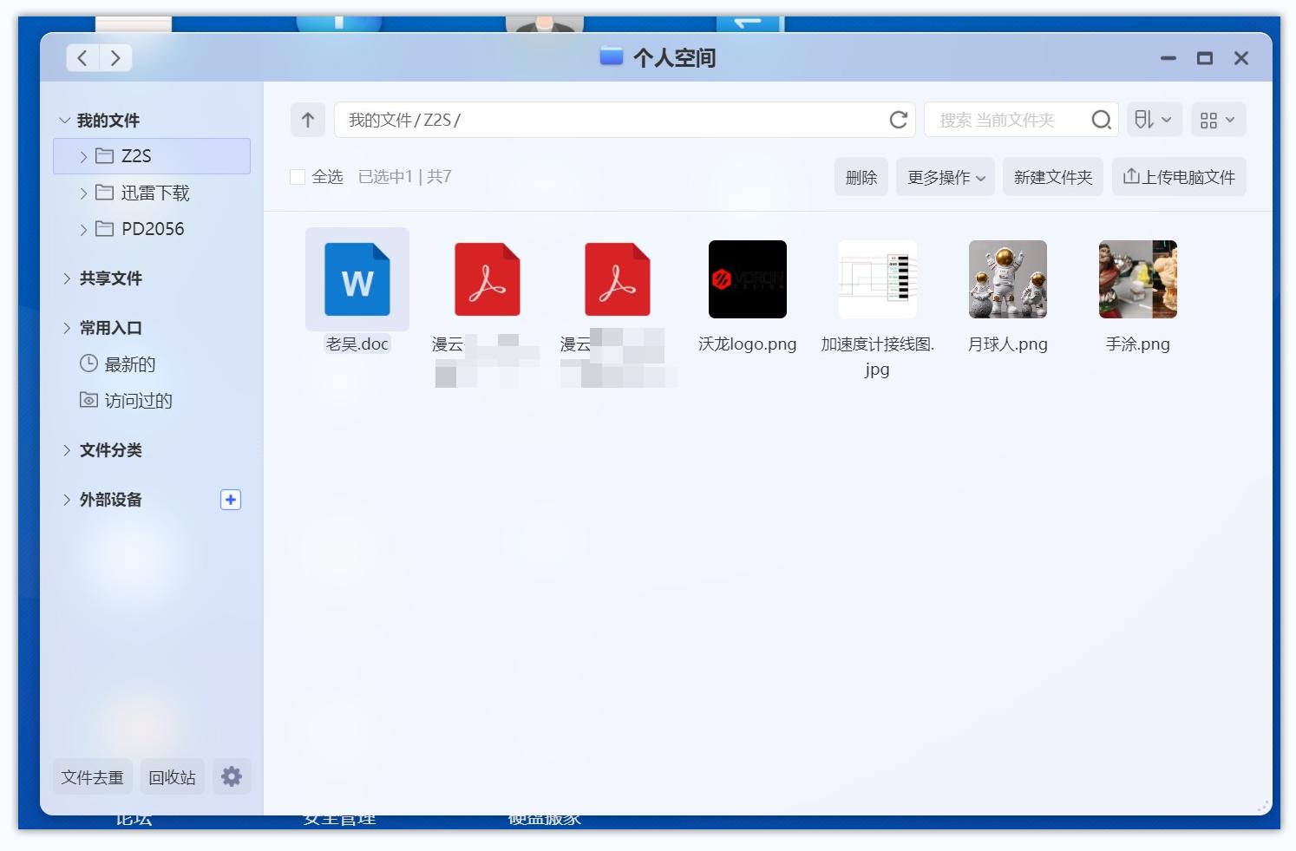
Task: Open the view layout grid icon
Action: (x=1218, y=120)
